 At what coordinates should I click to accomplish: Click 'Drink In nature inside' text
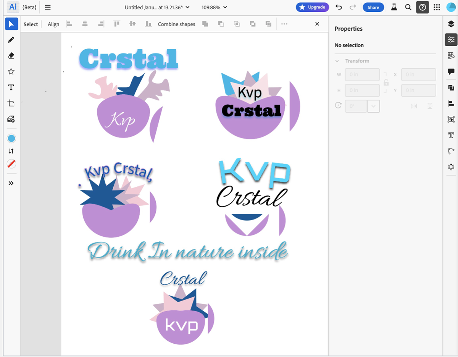tap(188, 252)
